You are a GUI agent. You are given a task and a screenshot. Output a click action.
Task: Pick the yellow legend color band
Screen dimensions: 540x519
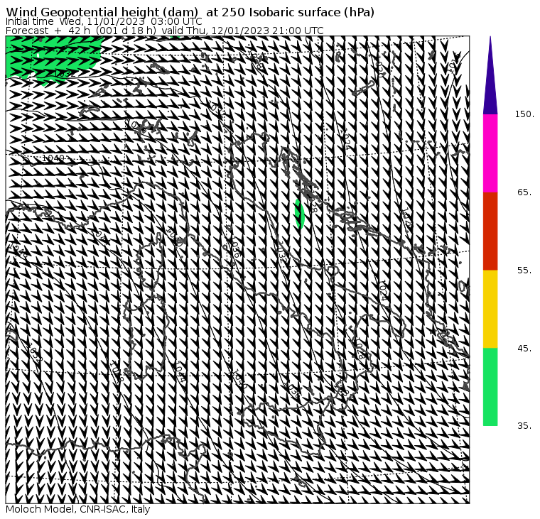pos(490,309)
